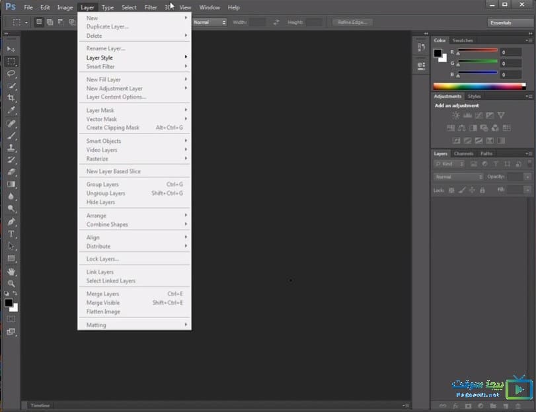Toggle lock image pixels brush icon
Screen dimensions: 536x412
point(462,190)
